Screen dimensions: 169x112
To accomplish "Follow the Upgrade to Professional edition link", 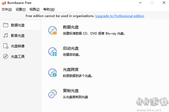I will pyautogui.click(x=120, y=16).
